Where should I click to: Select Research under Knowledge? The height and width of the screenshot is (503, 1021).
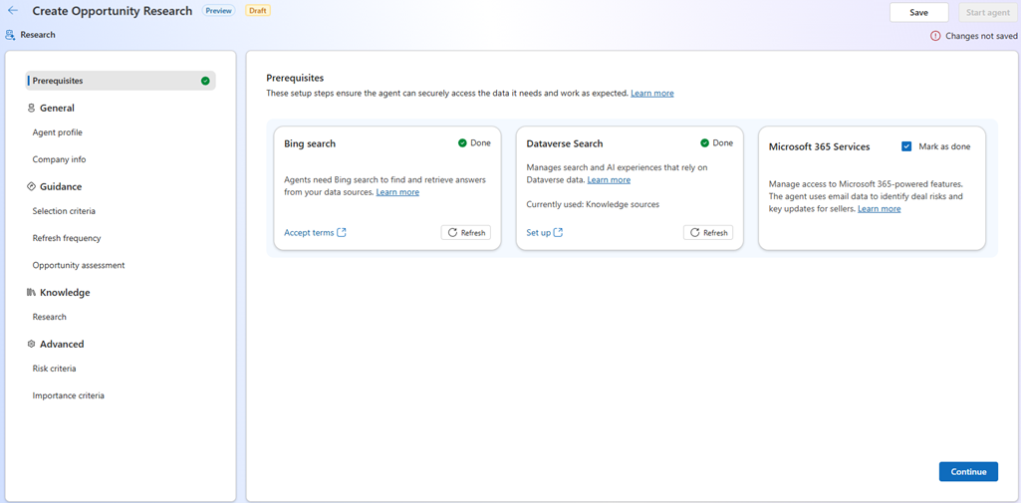[x=50, y=317]
